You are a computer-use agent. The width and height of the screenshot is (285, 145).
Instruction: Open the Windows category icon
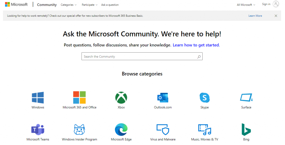pyautogui.click(x=38, y=98)
